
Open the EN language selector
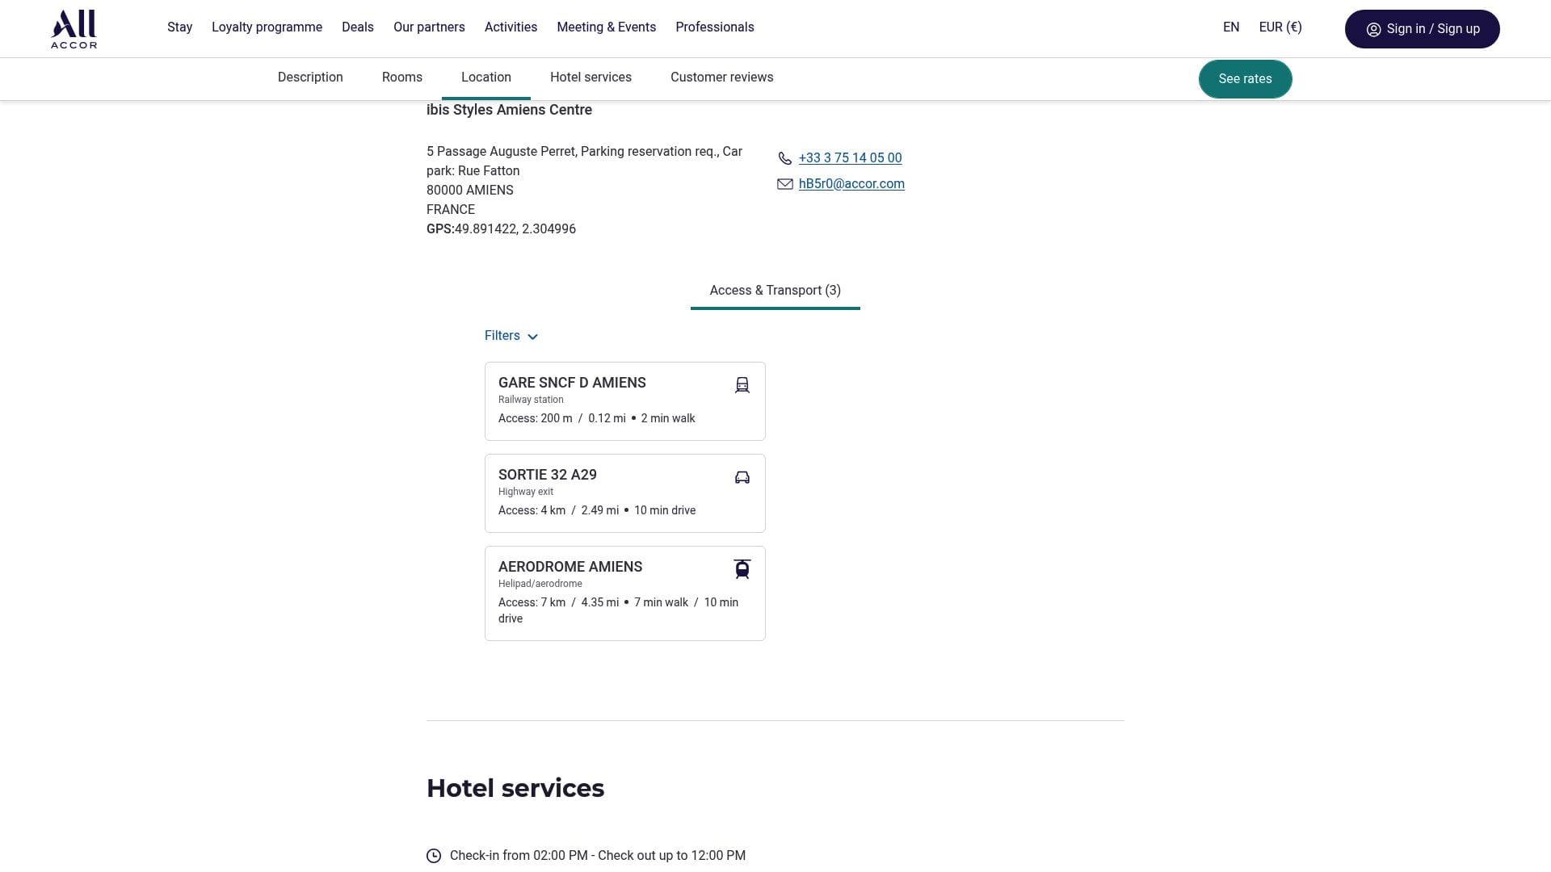pos(1231,27)
